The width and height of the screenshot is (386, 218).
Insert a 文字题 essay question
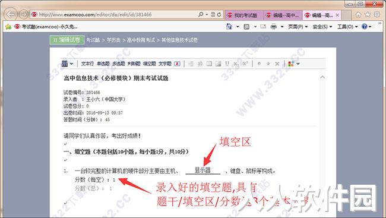165,64
